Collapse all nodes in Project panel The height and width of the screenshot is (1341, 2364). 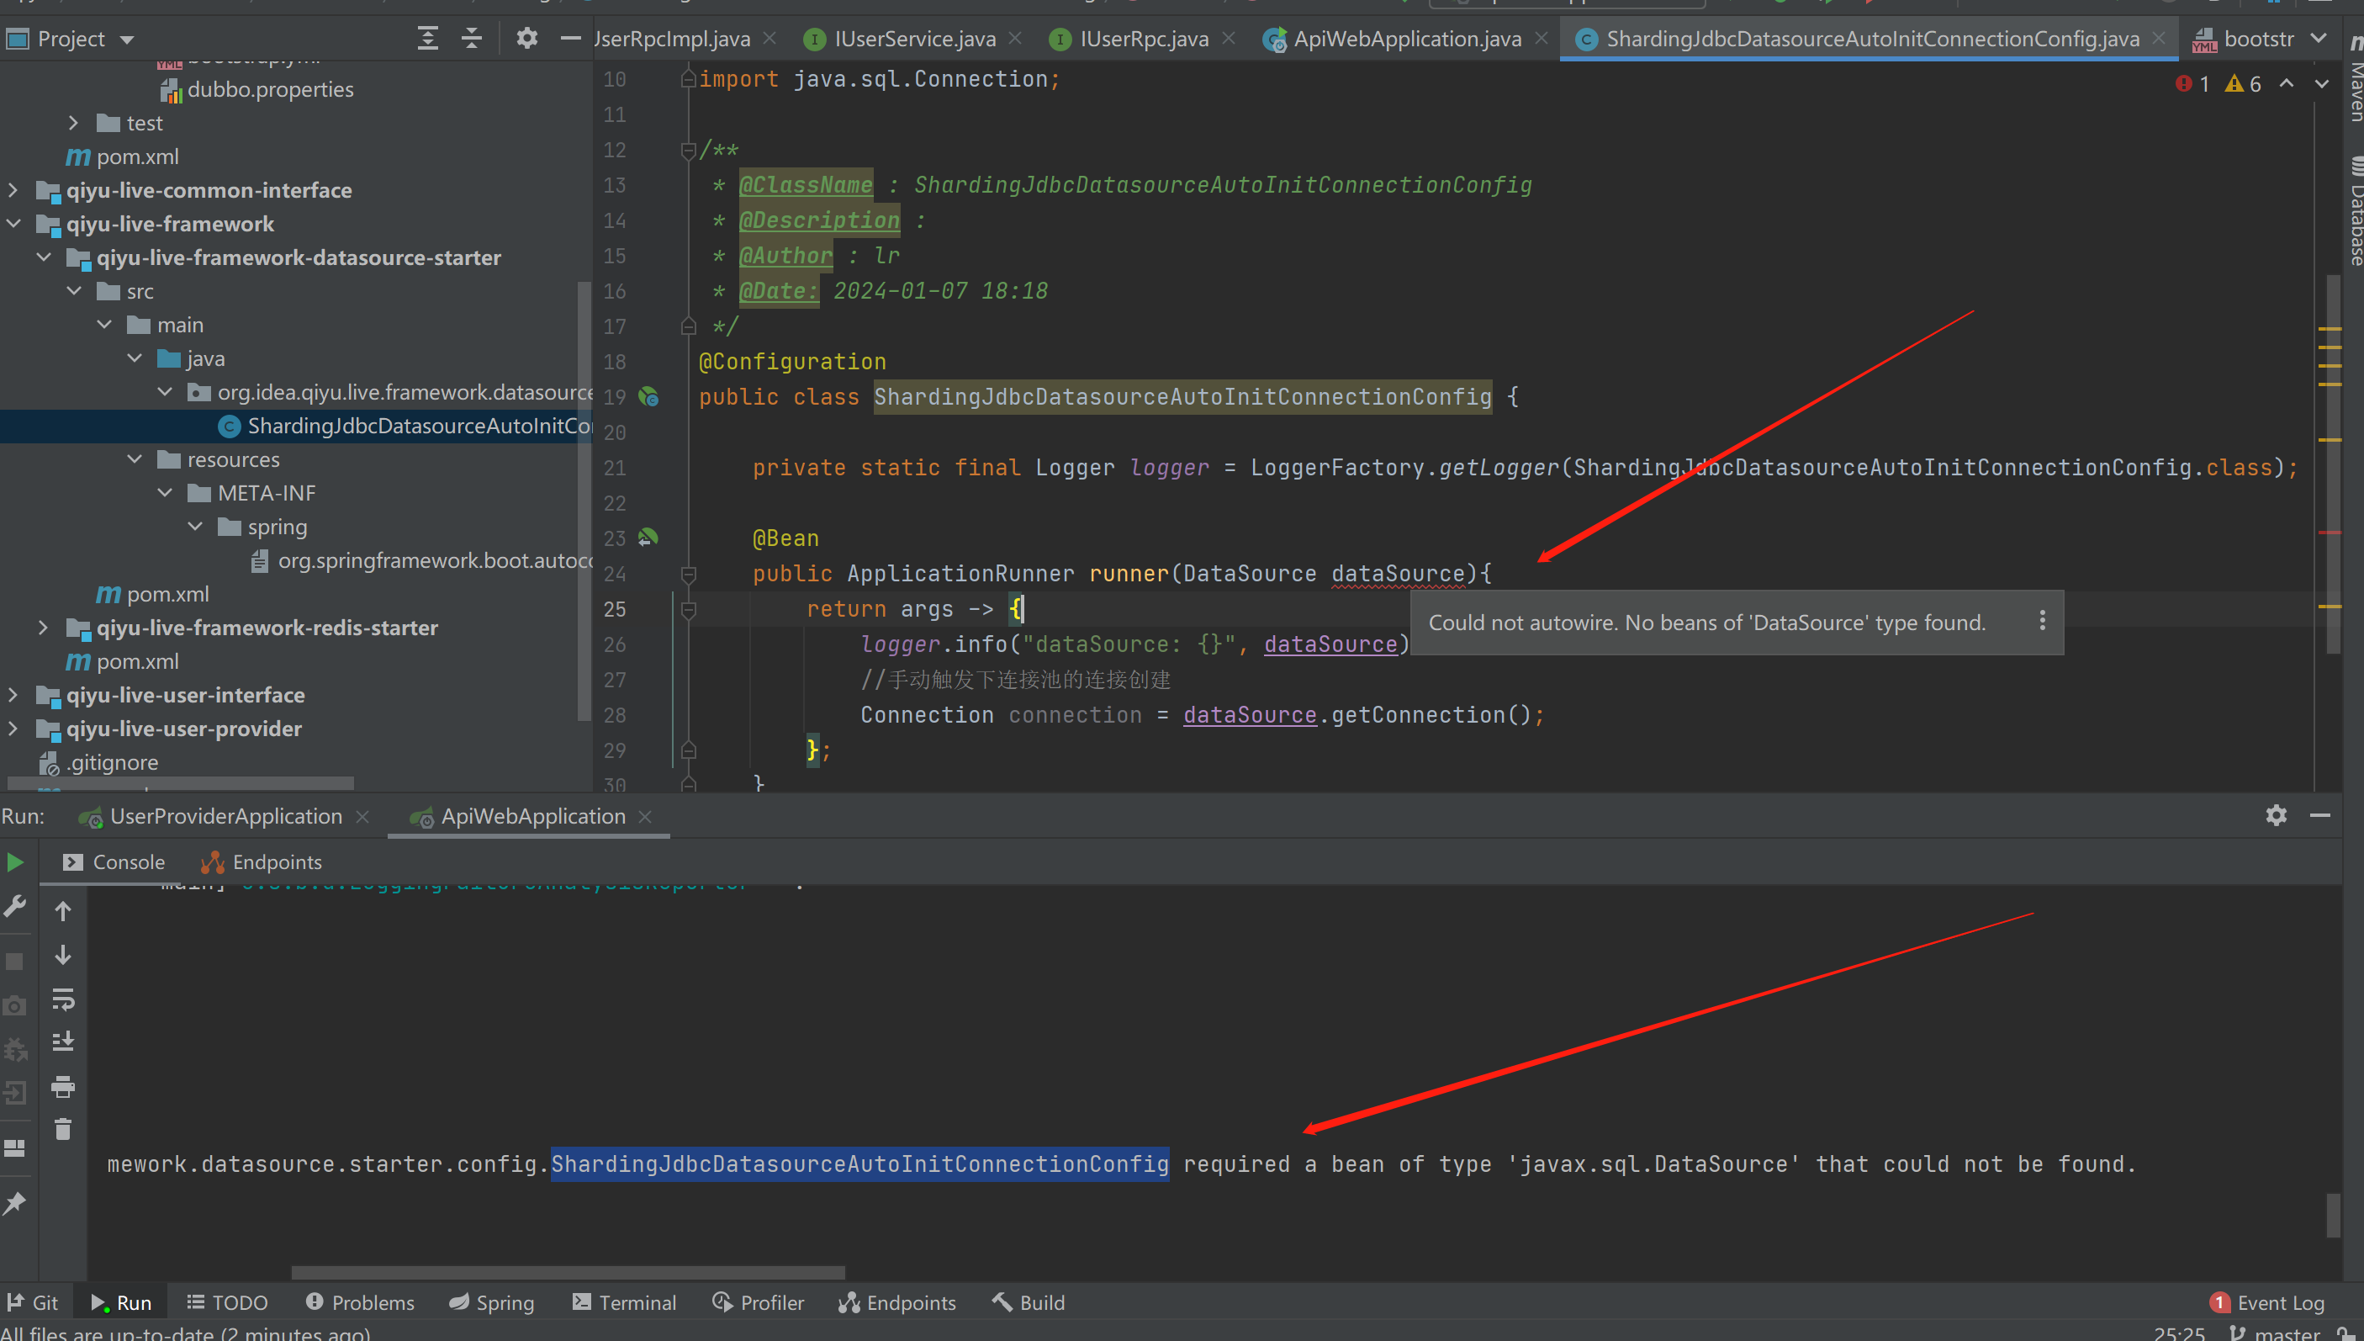coord(471,39)
